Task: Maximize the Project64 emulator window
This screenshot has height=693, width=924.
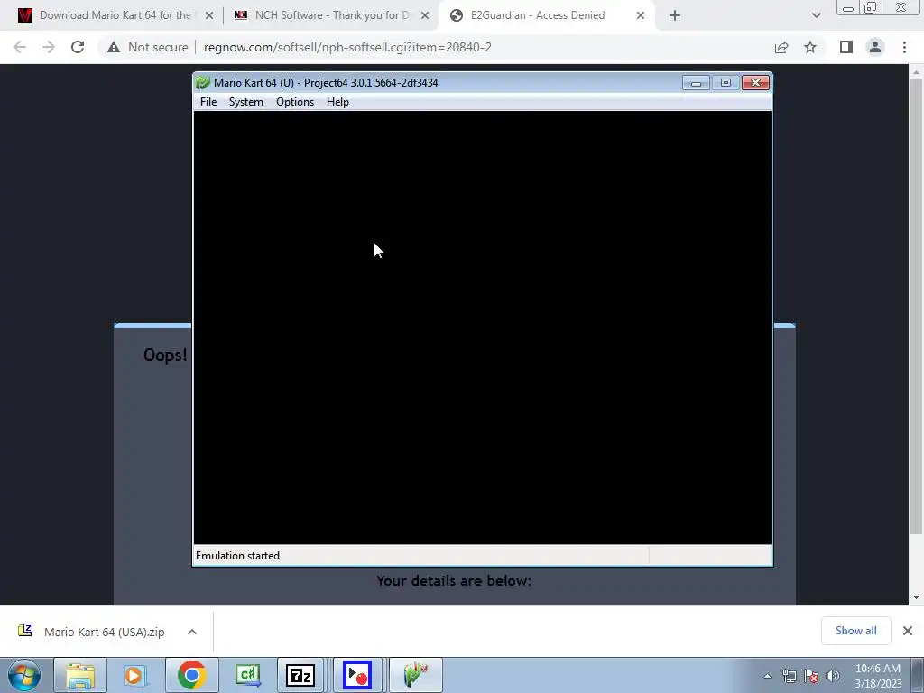Action: tap(725, 83)
